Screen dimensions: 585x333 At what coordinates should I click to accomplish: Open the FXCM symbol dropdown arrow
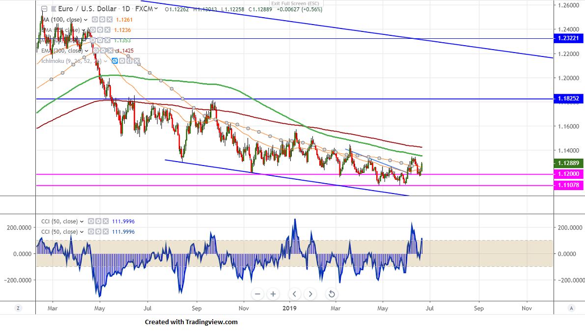coord(158,9)
